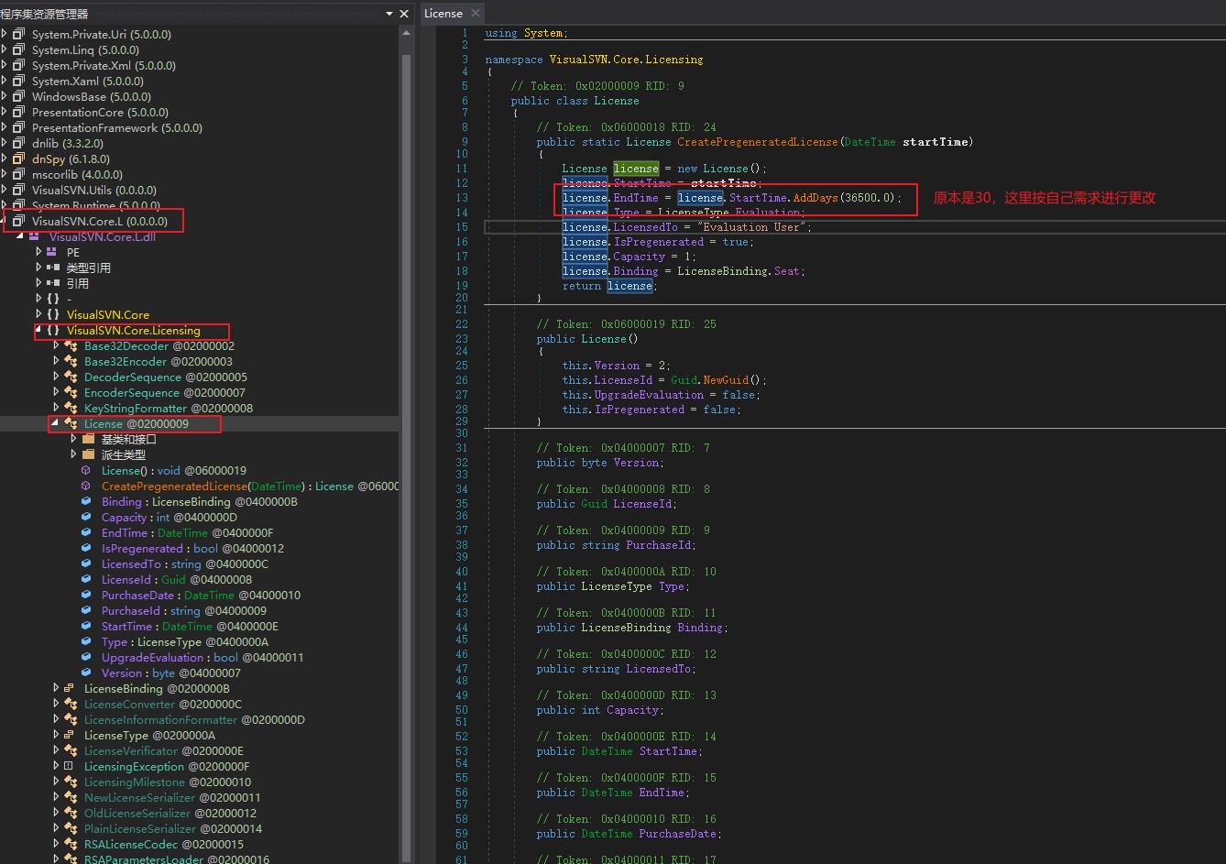Image resolution: width=1226 pixels, height=864 pixels.
Task: Expand the System.Private.Xml assembly node
Action: tap(5, 65)
